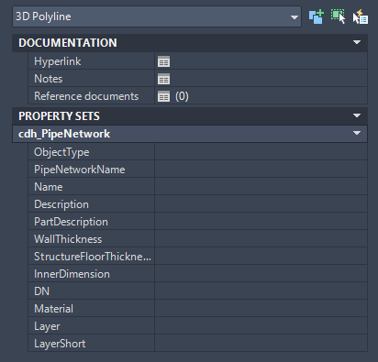Viewport: 378px width, 362px height.
Task: Collapse the PROPERTY SETS section
Action: click(357, 115)
